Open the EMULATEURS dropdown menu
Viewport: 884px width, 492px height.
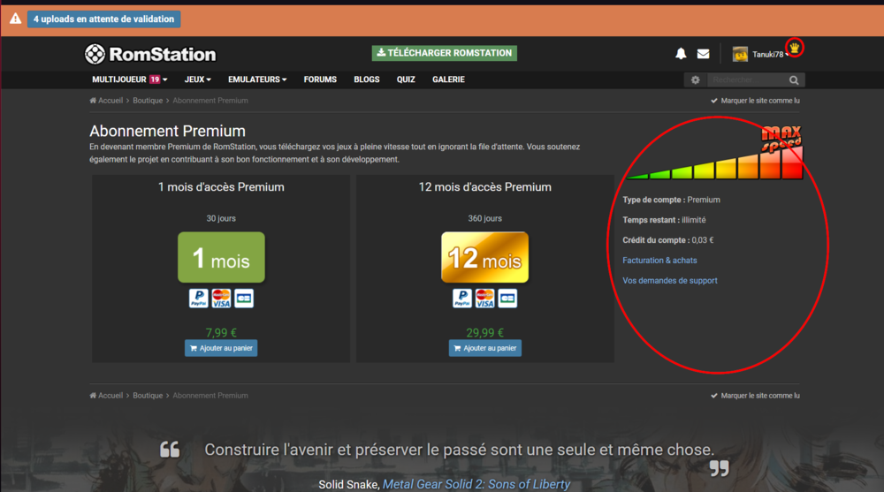point(257,79)
